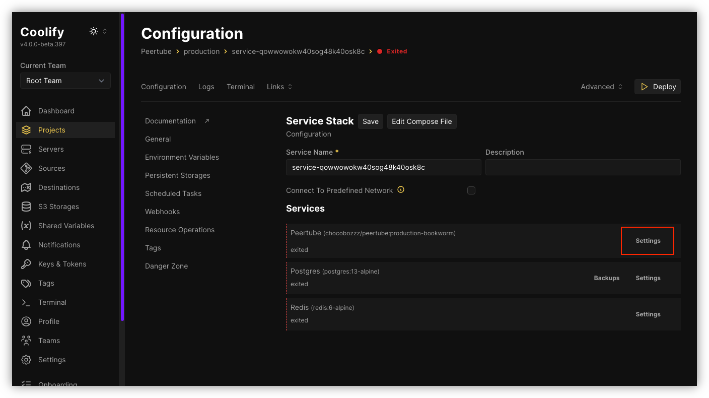This screenshot has height=398, width=709.
Task: Open Persistent Storages section
Action: [x=178, y=175]
